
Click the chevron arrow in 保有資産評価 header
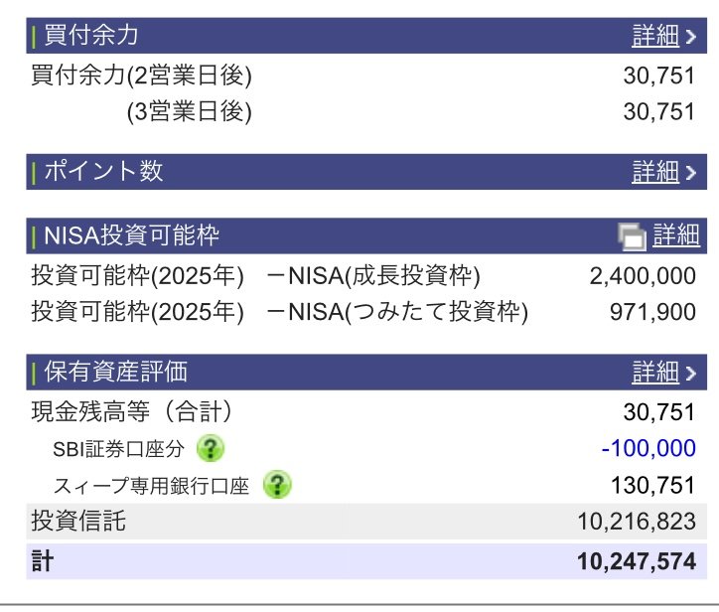pos(690,374)
